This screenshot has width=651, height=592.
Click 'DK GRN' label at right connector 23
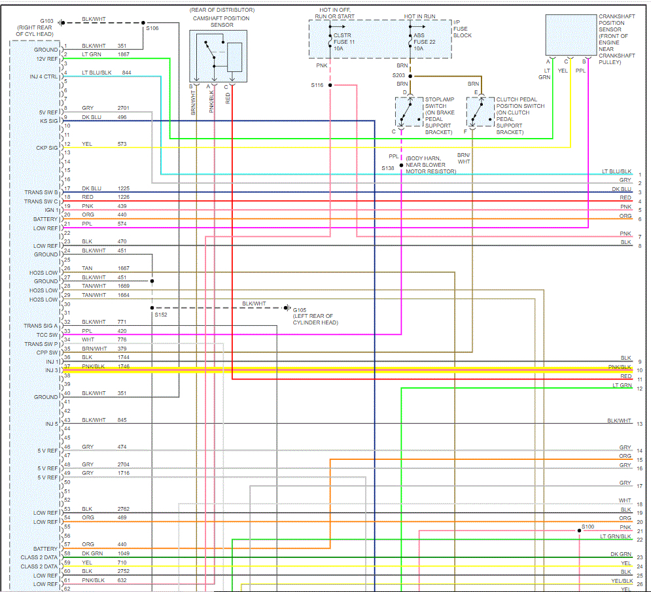(x=621, y=554)
